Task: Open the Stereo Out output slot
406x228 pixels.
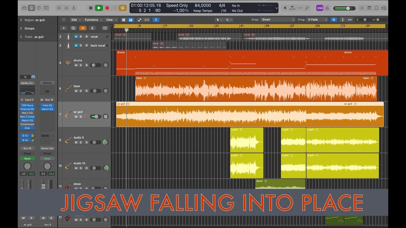Action: tap(47, 148)
